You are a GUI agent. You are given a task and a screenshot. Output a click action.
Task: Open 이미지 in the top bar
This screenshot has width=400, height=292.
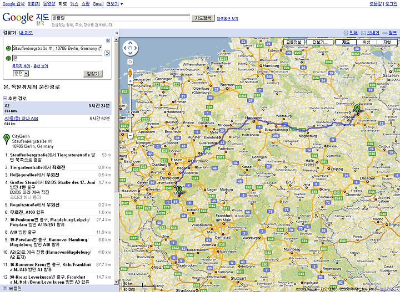click(x=34, y=4)
